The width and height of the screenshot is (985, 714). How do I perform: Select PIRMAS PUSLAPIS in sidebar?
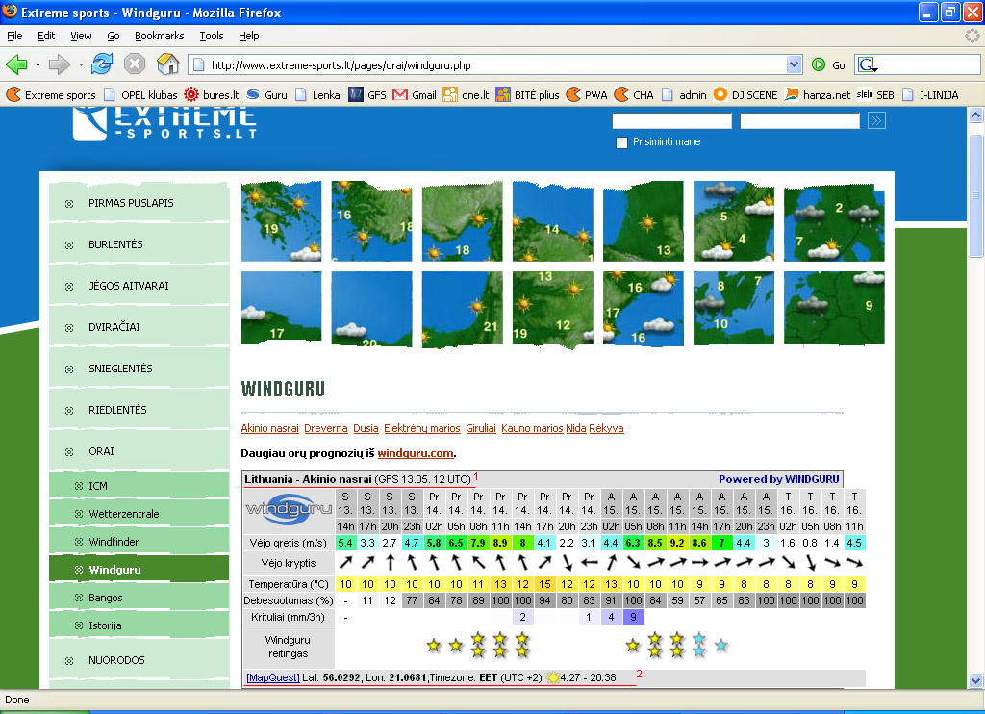click(x=139, y=203)
